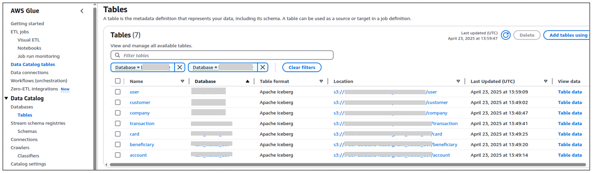Open Data connections in sidebar

[30, 73]
